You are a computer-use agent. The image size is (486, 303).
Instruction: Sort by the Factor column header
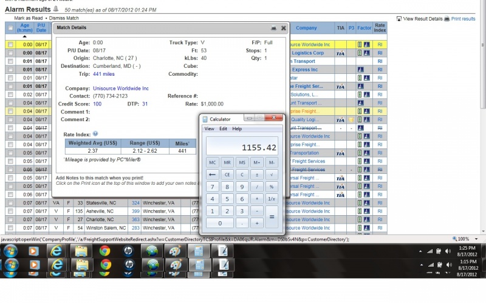tap(364, 28)
